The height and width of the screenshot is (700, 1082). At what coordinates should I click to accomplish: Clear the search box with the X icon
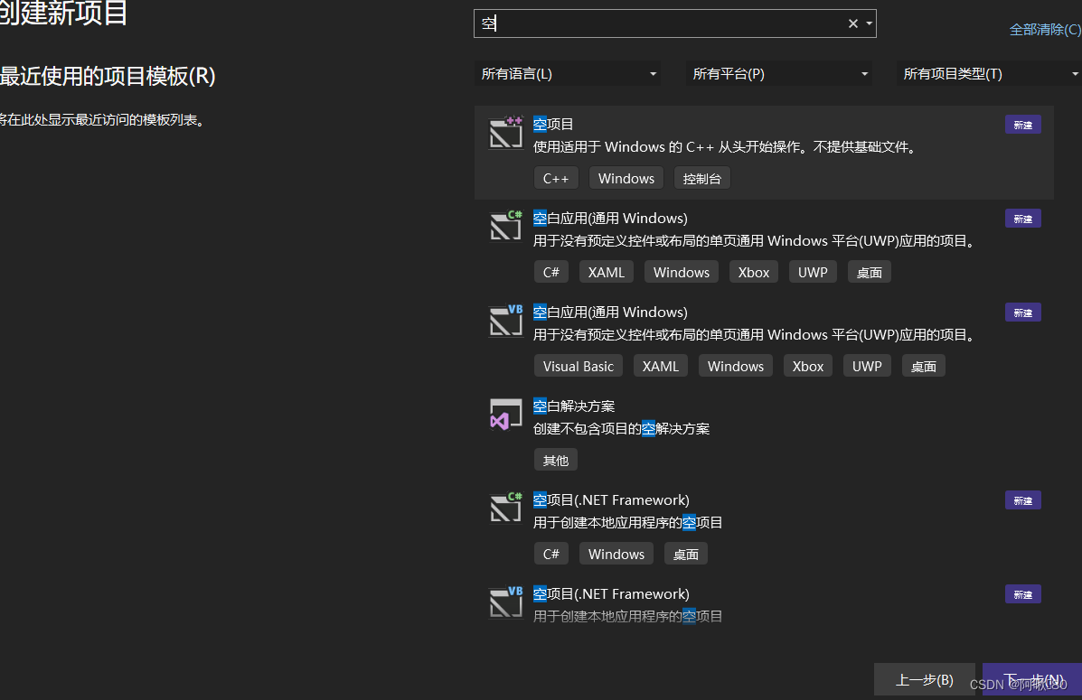pos(853,23)
